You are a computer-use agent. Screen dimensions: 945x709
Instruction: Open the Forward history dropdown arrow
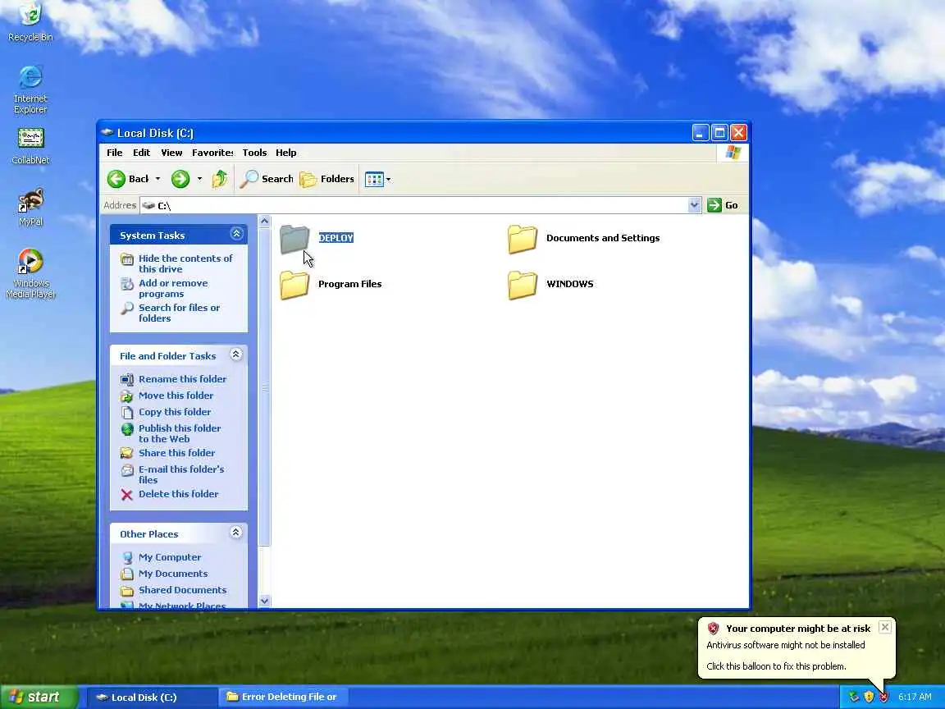[x=199, y=179]
